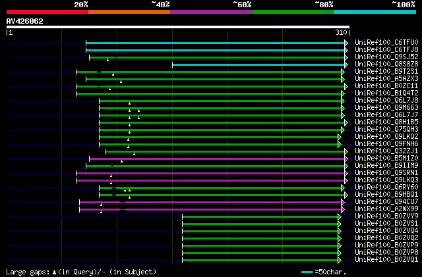
Task: Select the UniRef100_Q94CU7 label
Action: tap(386, 202)
